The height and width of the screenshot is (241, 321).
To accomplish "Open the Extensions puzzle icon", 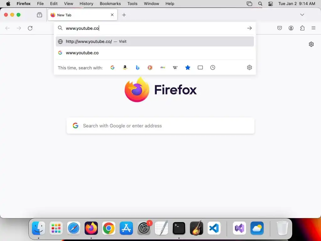I will (303, 28).
